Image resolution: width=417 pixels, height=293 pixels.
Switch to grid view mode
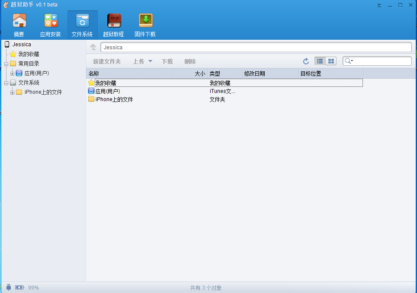331,61
